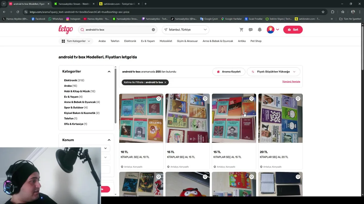Open the Instagram bookmark
Screen dimensions: 364x204
[x=73, y=19]
